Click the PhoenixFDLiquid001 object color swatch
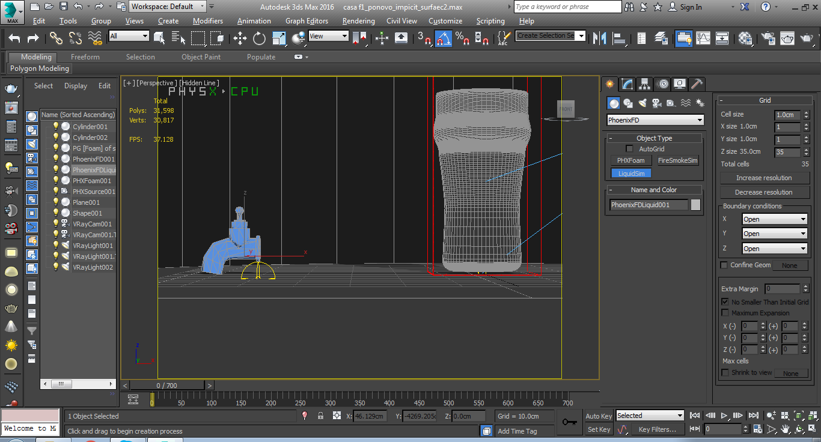 (x=695, y=205)
